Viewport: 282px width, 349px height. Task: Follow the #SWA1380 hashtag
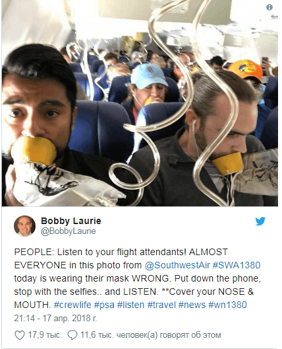click(x=237, y=265)
